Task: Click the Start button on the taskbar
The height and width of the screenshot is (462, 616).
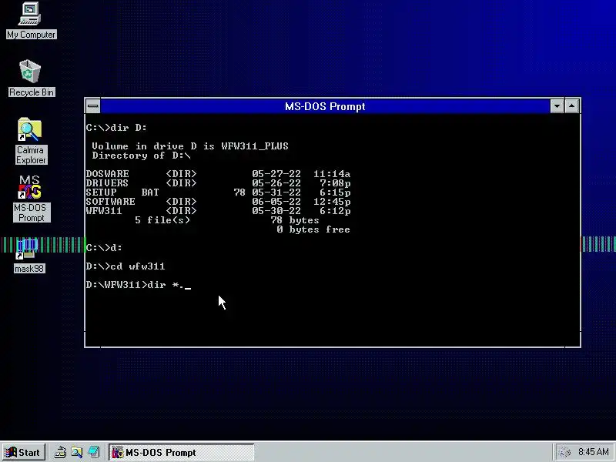Action: pos(23,452)
